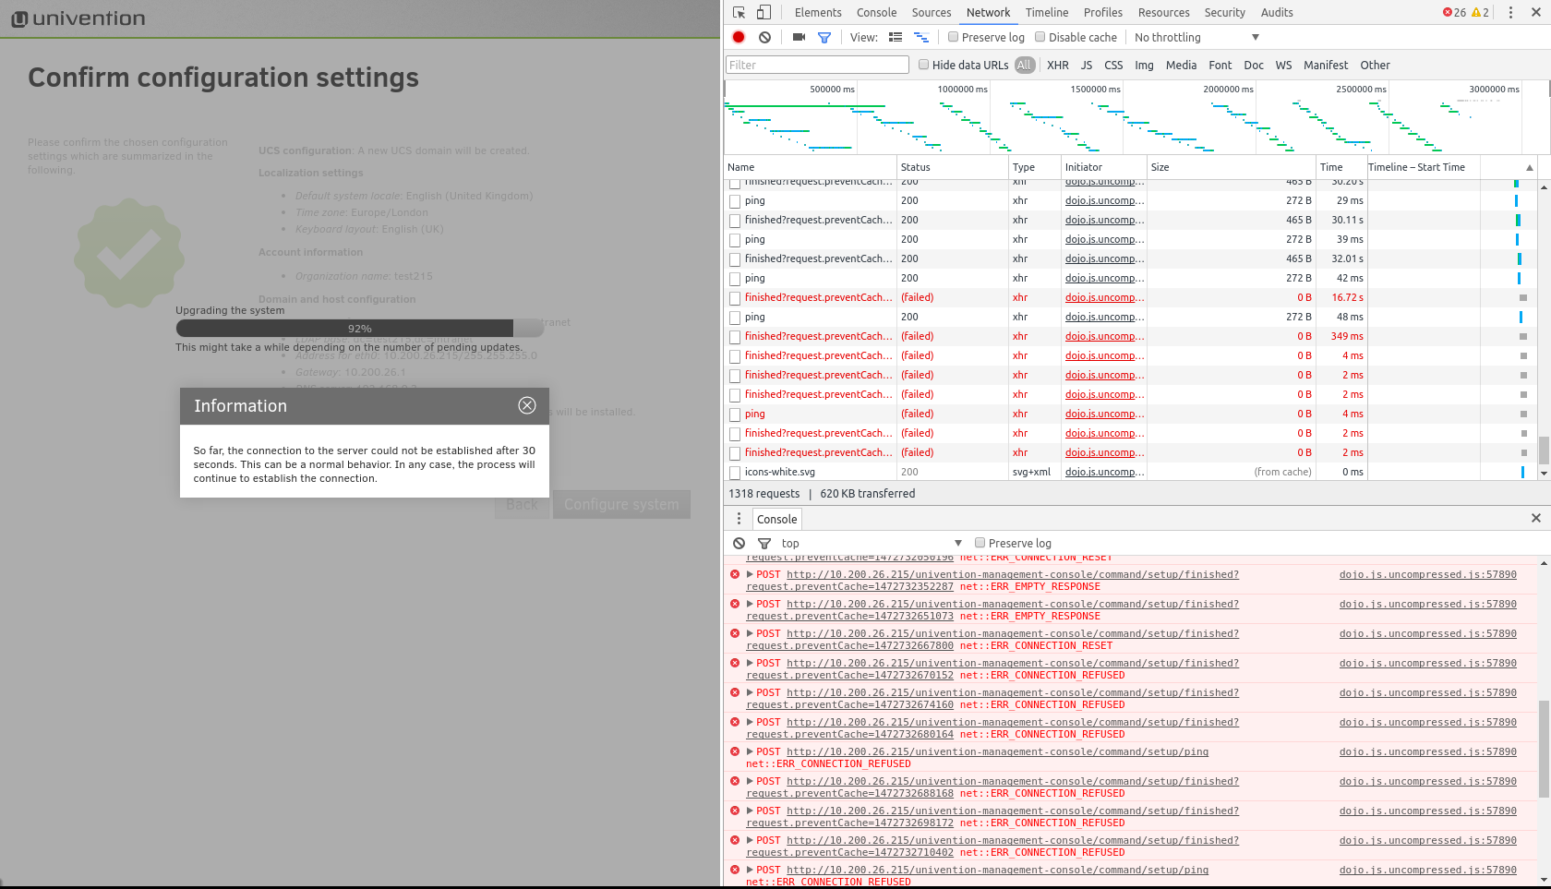
Task: Clear the network log
Action: pos(764,38)
